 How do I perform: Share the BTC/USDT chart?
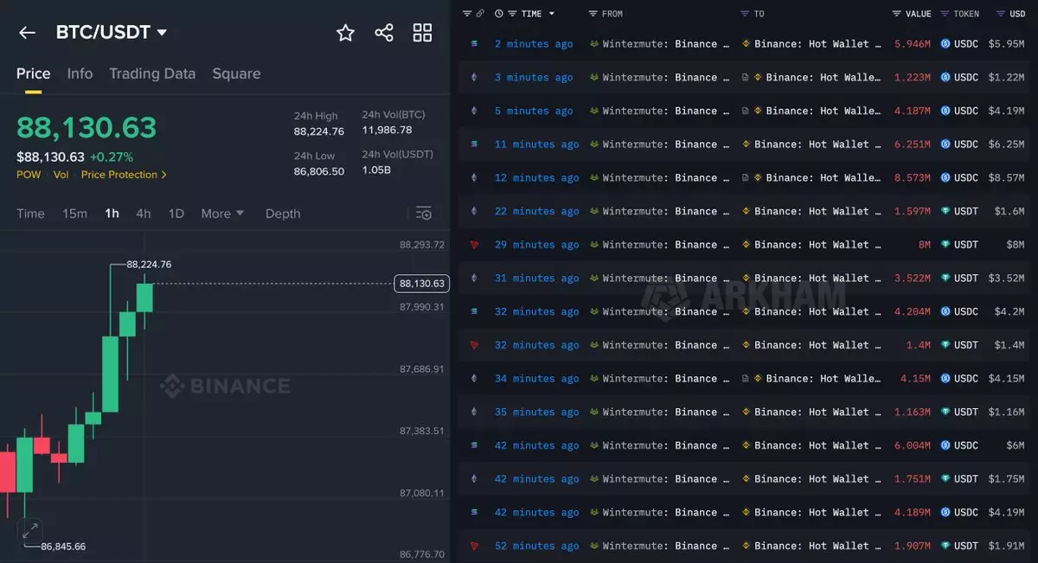click(384, 33)
